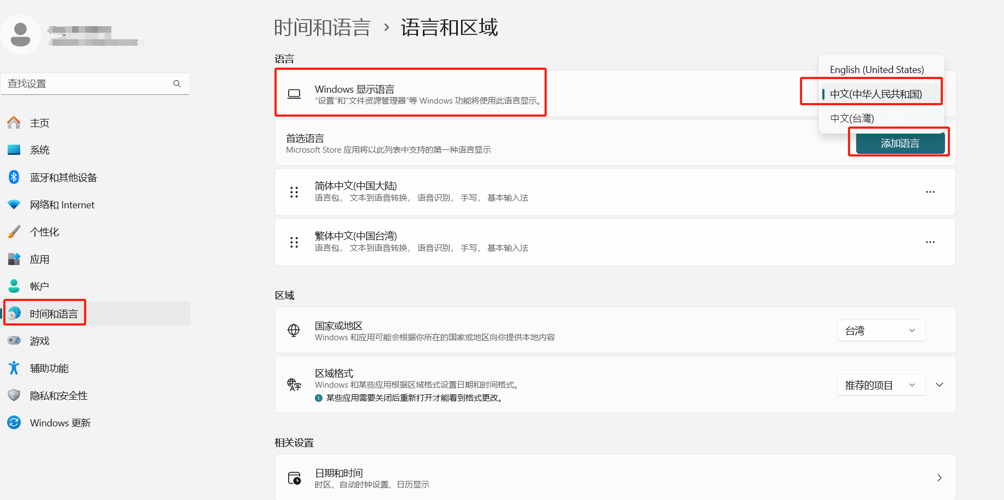Go back to 时间和语言 breadcrumb
The width and height of the screenshot is (1004, 500).
[322, 27]
